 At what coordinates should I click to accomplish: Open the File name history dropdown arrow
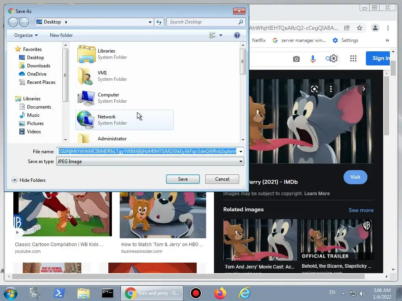click(241, 152)
